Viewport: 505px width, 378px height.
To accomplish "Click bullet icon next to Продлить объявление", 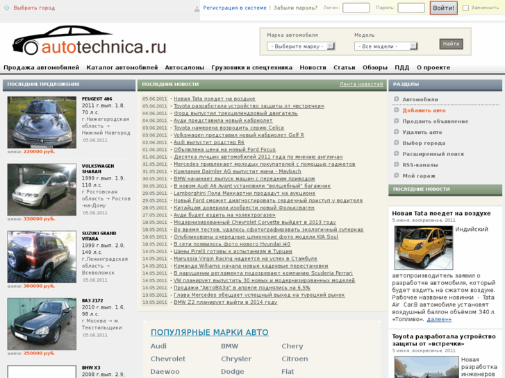I will point(397,121).
